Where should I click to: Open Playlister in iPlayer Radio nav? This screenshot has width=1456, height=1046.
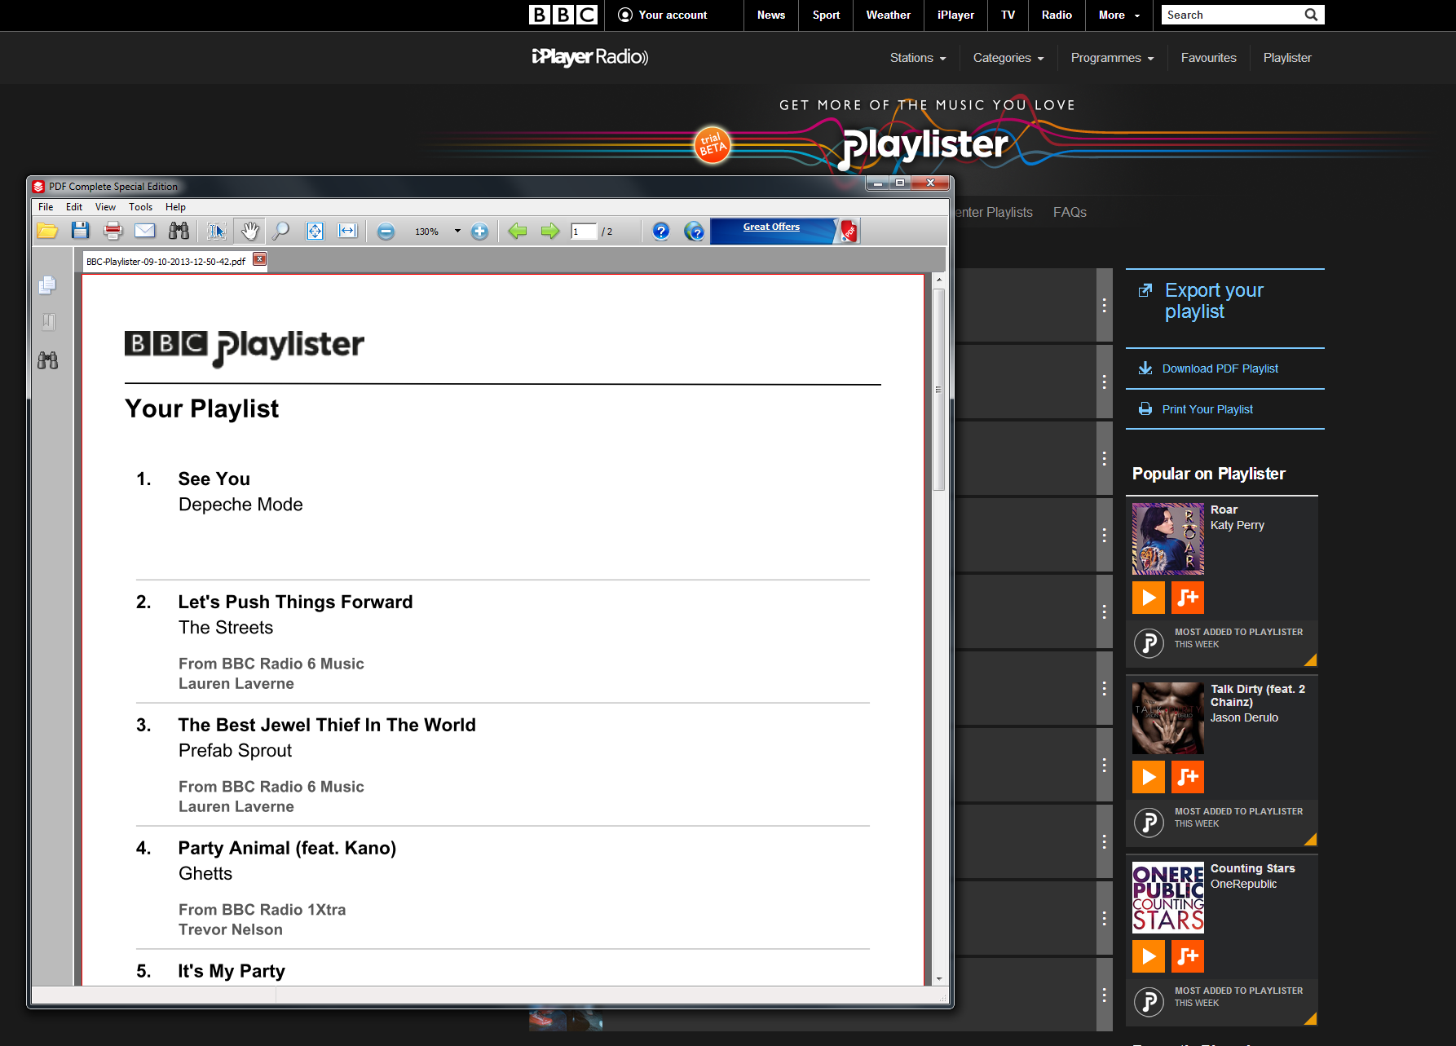(1287, 58)
